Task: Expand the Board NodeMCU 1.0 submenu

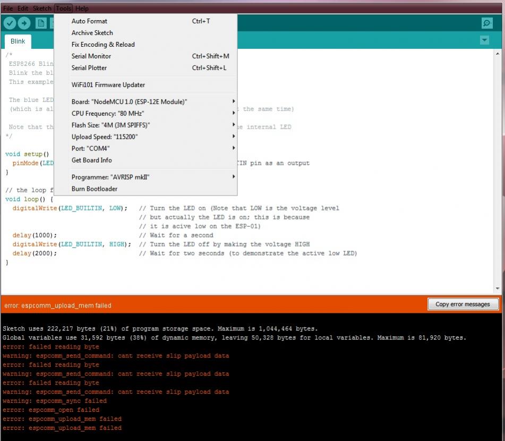Action: coord(130,101)
